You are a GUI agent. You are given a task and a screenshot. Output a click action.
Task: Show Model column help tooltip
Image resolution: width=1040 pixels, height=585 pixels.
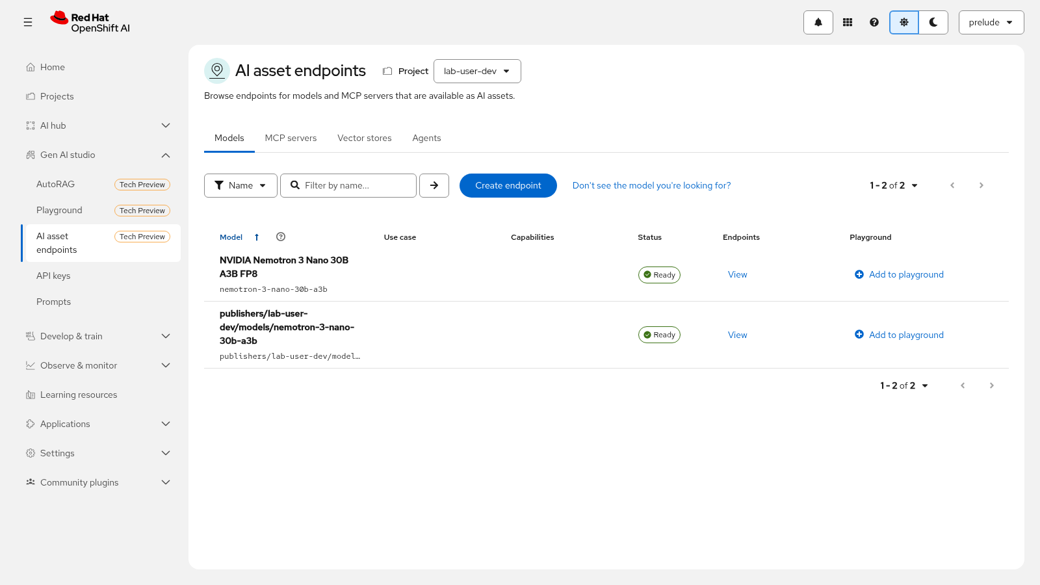coord(281,237)
